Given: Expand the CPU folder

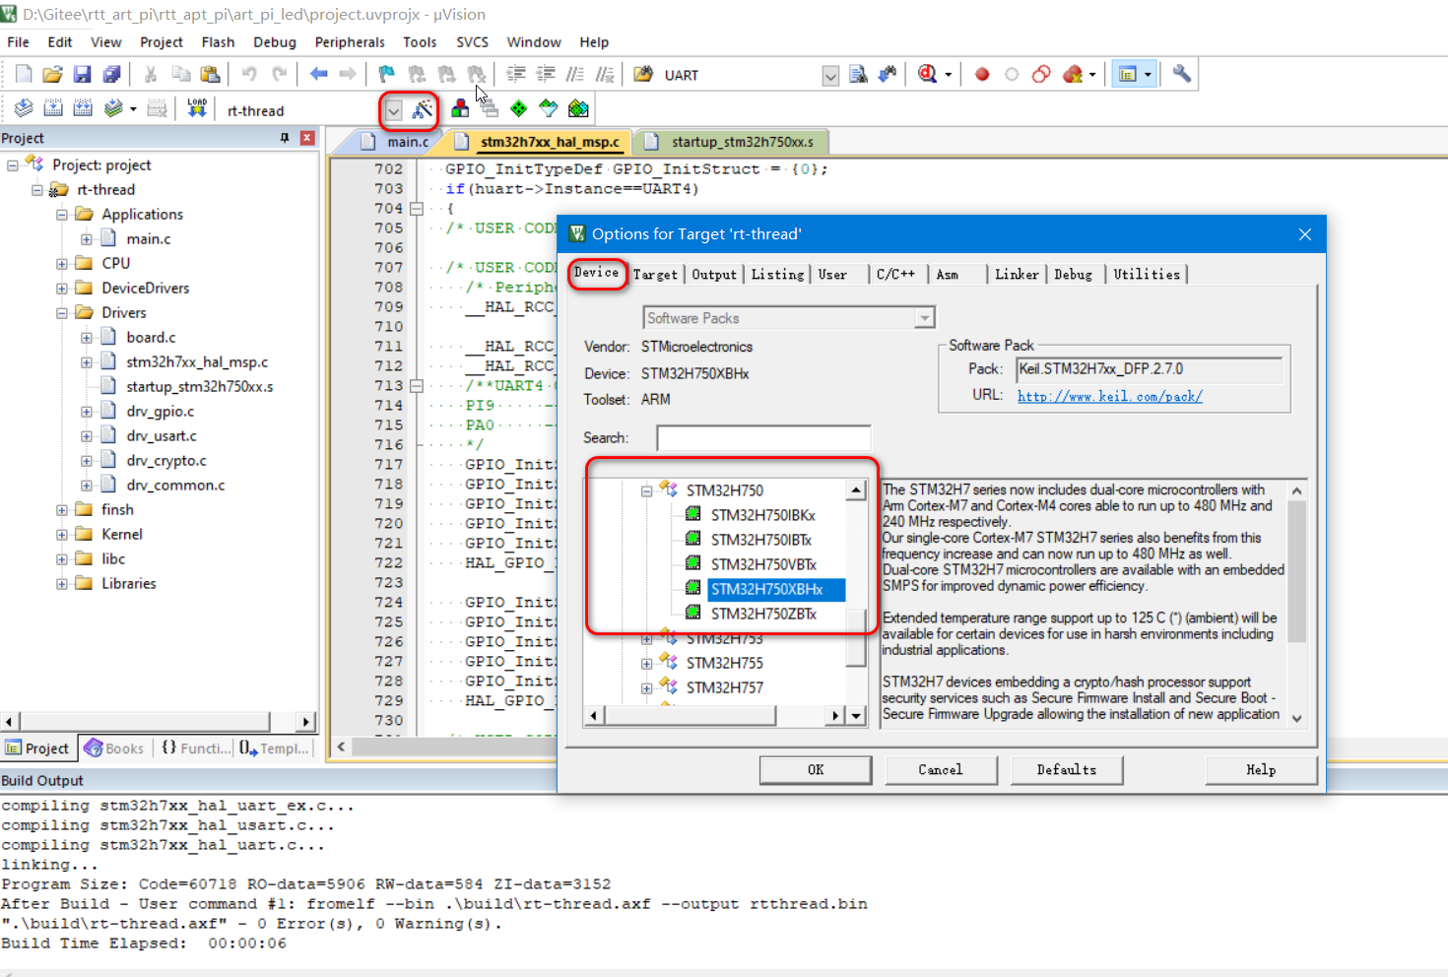Looking at the screenshot, I should (x=61, y=264).
